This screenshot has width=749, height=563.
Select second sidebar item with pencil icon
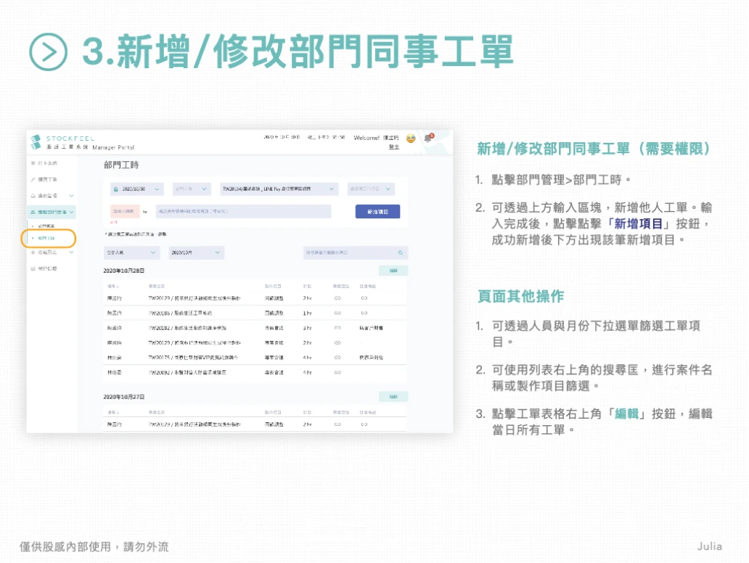pyautogui.click(x=44, y=179)
